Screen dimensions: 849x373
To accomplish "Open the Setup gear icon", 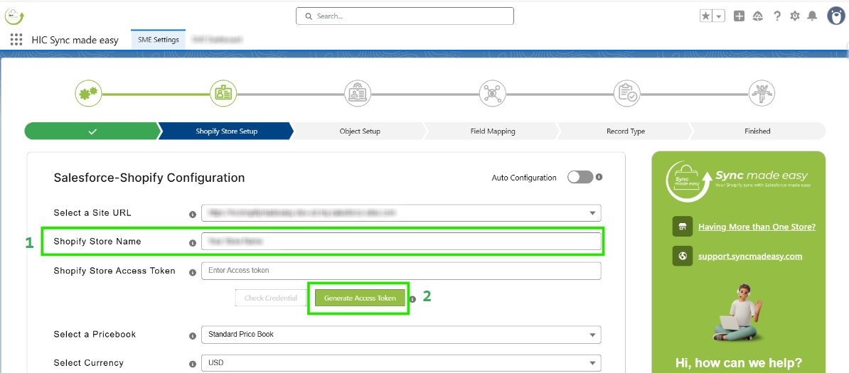I will pos(795,16).
